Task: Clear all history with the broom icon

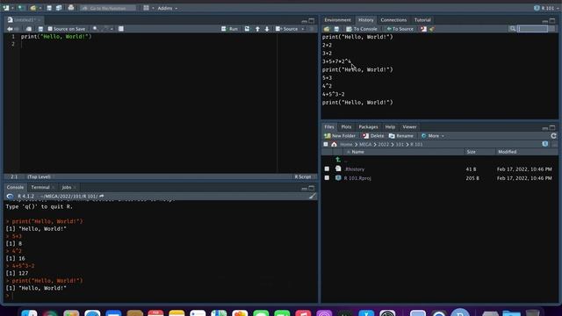Action: click(431, 29)
